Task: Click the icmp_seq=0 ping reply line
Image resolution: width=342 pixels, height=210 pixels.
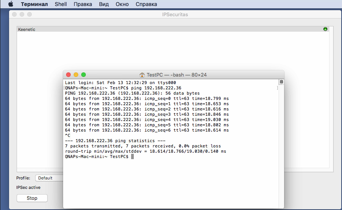Action: coord(147,98)
